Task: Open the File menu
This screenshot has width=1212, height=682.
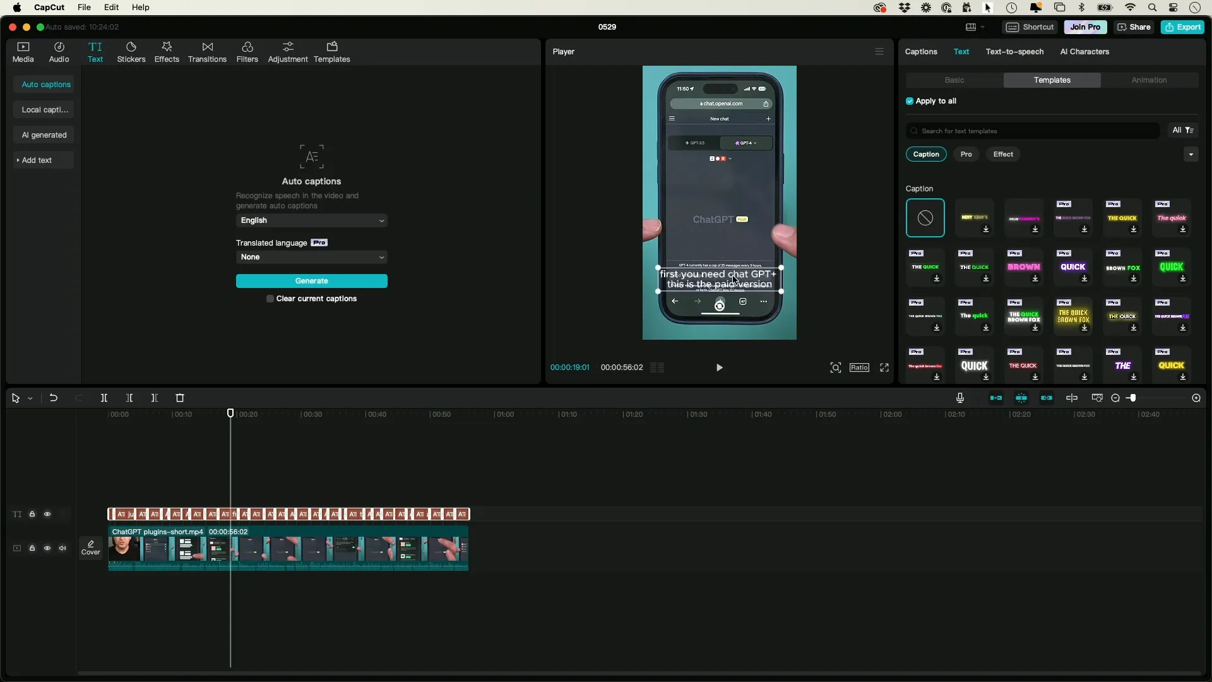Action: click(x=84, y=8)
